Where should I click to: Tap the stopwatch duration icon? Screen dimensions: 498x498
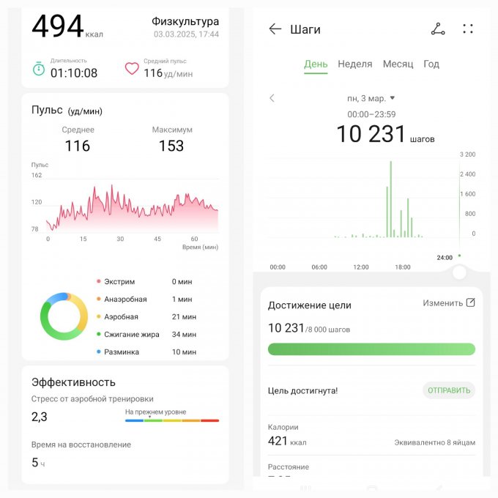[x=39, y=69]
